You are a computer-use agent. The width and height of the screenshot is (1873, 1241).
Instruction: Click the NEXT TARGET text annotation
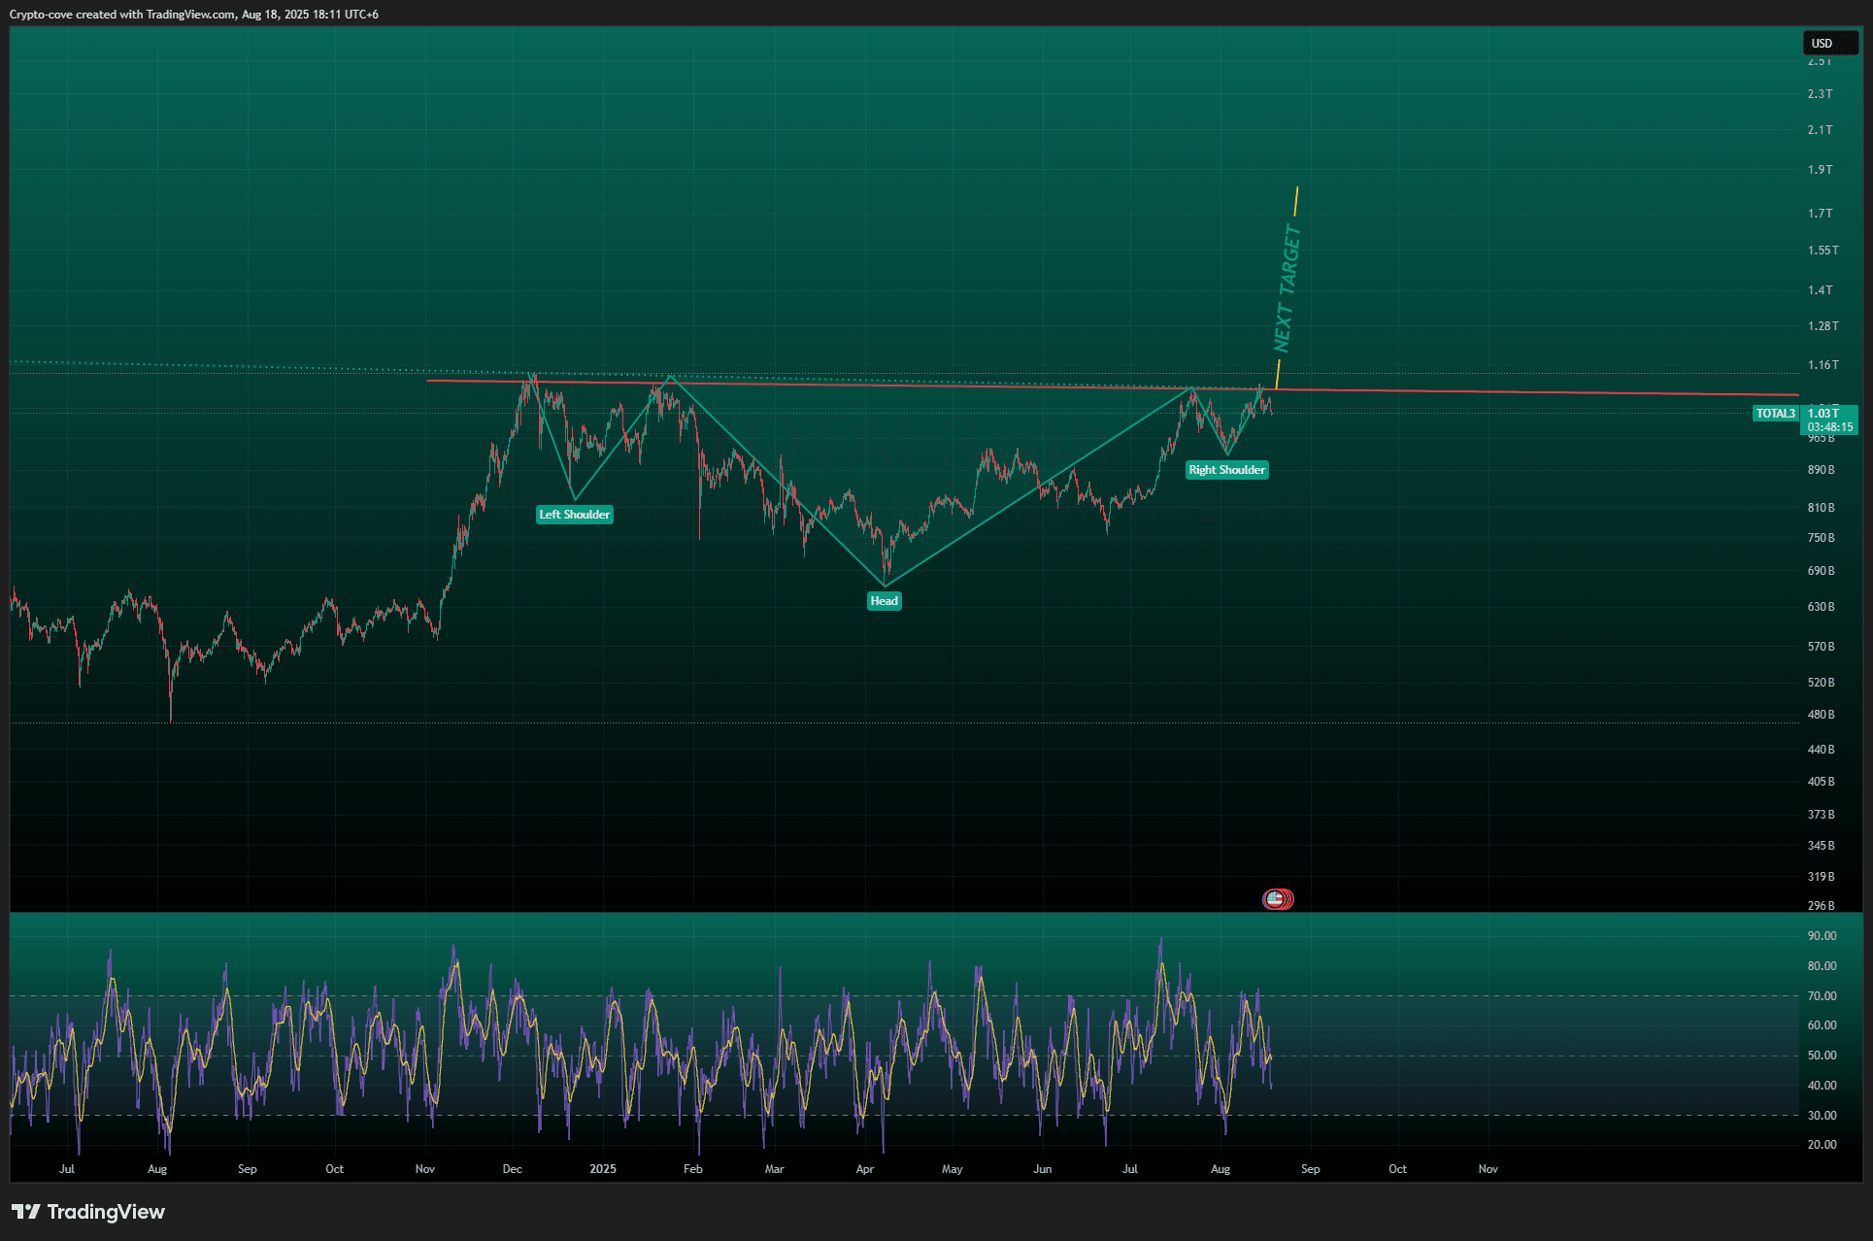1287,288
